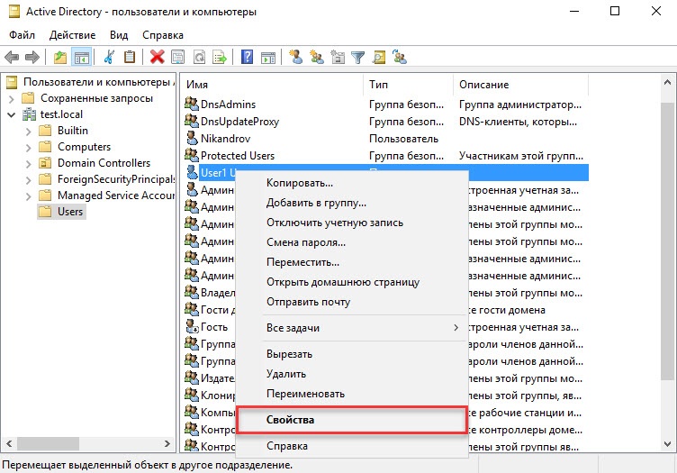Screen dimensions: 677x473
Task: Click the create new user toolbar icon
Action: pos(296,57)
